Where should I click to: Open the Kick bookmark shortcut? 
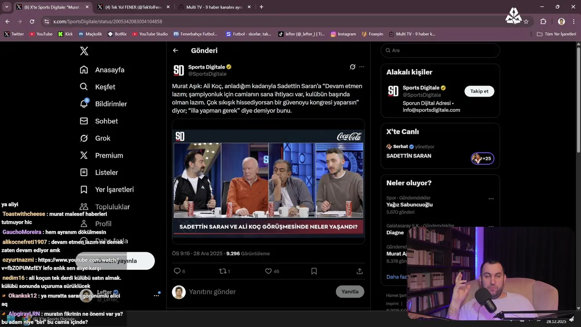[x=65, y=34]
